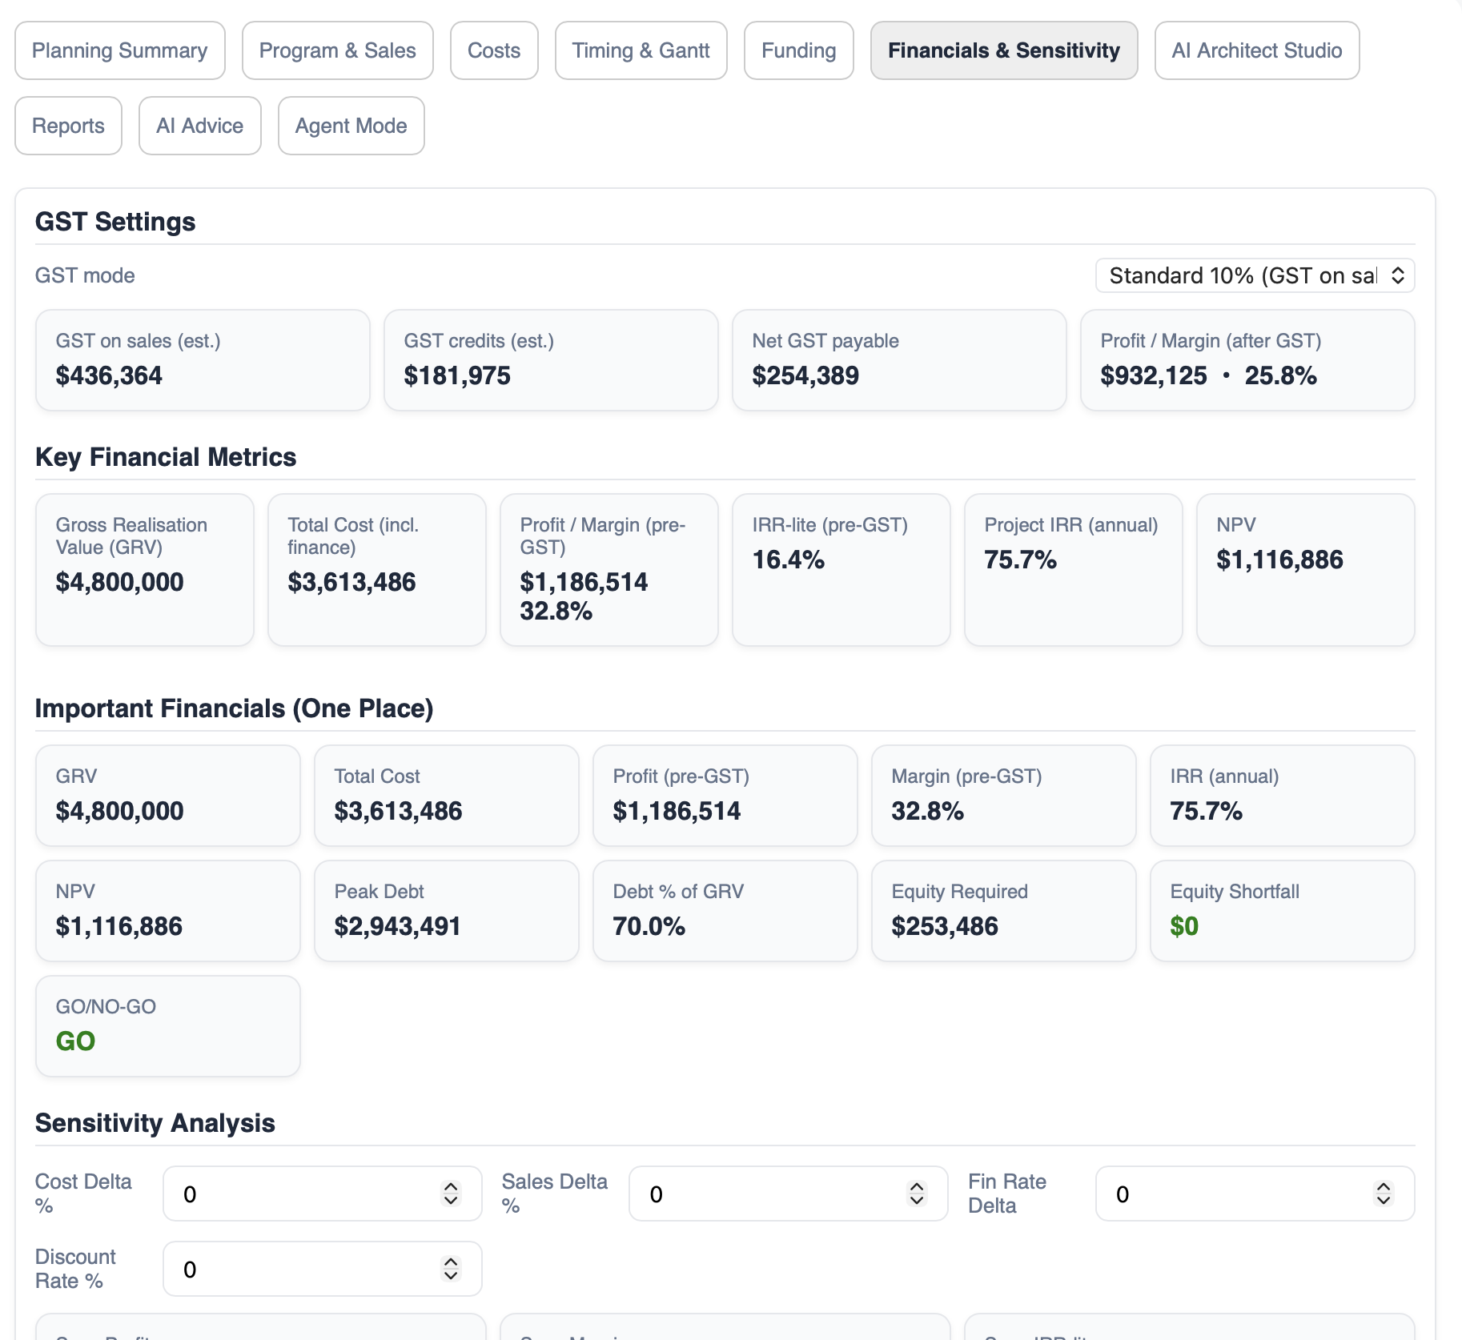1462x1340 pixels.
Task: Switch to Program & Sales tab
Action: pos(338,50)
